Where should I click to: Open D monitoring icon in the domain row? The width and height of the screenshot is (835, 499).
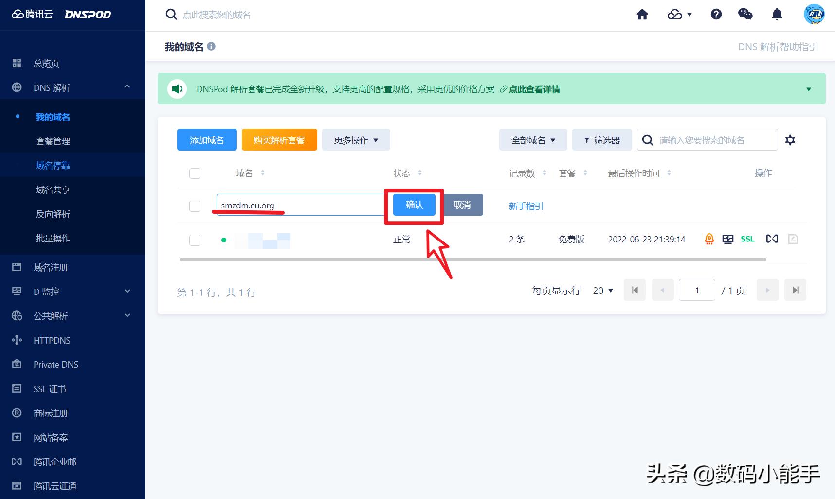[x=728, y=239]
